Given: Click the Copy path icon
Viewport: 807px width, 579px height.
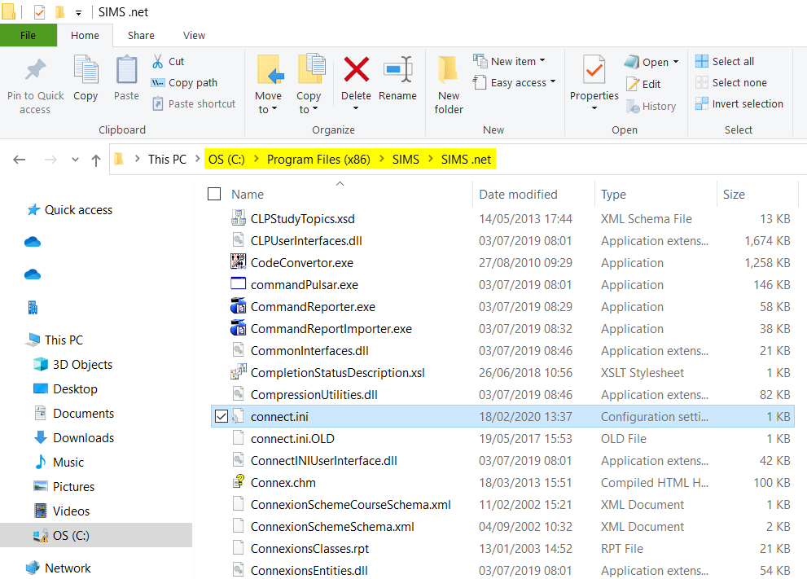Looking at the screenshot, I should pyautogui.click(x=157, y=83).
